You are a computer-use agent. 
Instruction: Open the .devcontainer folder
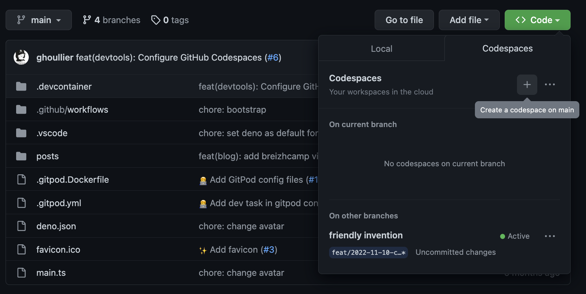pyautogui.click(x=64, y=86)
